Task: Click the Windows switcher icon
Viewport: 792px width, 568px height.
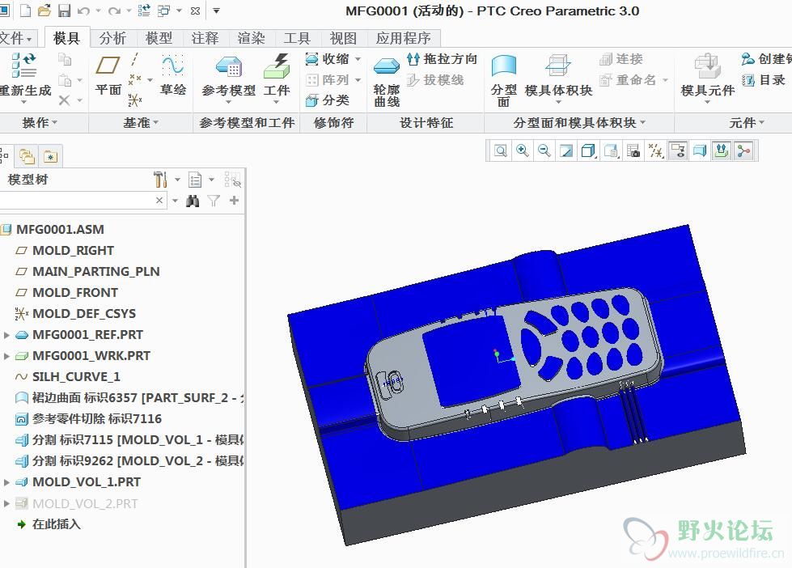Action: [164, 11]
